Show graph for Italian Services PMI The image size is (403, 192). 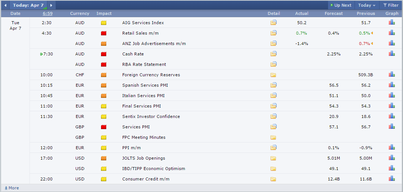[x=392, y=96]
